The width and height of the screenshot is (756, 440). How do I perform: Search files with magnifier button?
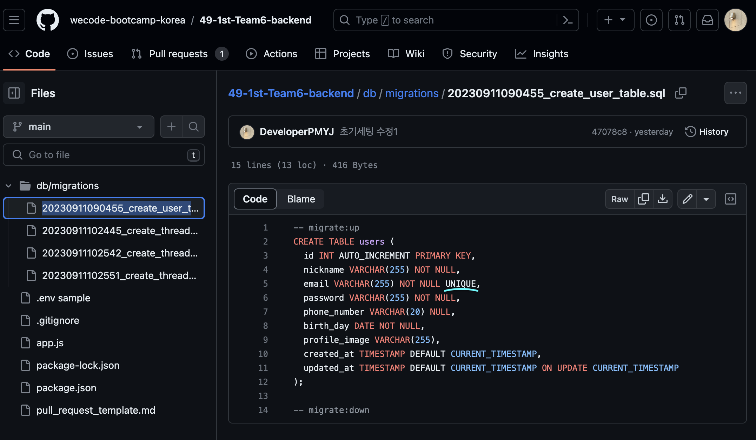(x=193, y=127)
